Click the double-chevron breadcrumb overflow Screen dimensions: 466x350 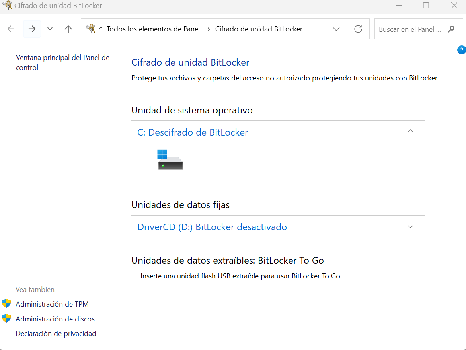tap(101, 29)
